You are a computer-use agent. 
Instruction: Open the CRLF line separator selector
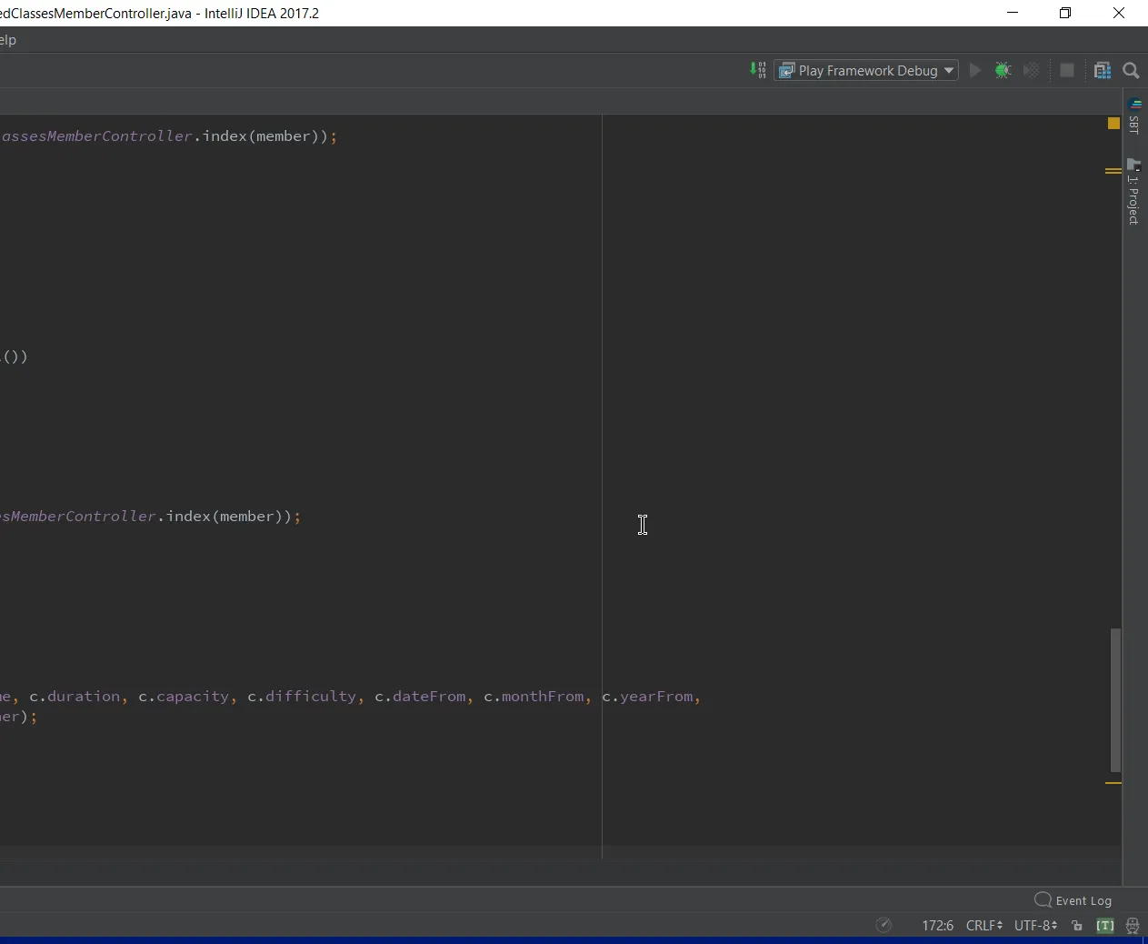984,925
